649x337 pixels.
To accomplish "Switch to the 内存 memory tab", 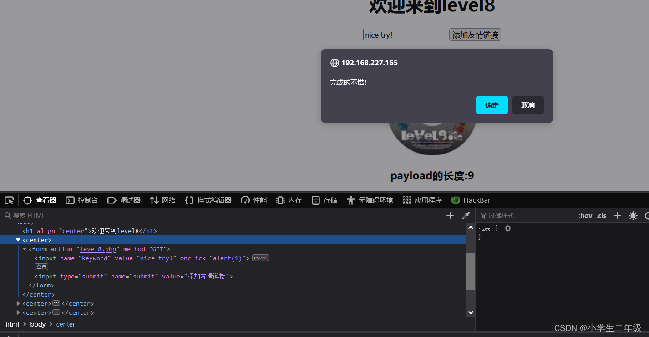I will (289, 200).
